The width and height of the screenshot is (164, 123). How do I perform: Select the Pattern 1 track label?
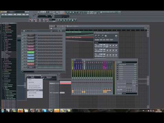[x=52, y=83]
